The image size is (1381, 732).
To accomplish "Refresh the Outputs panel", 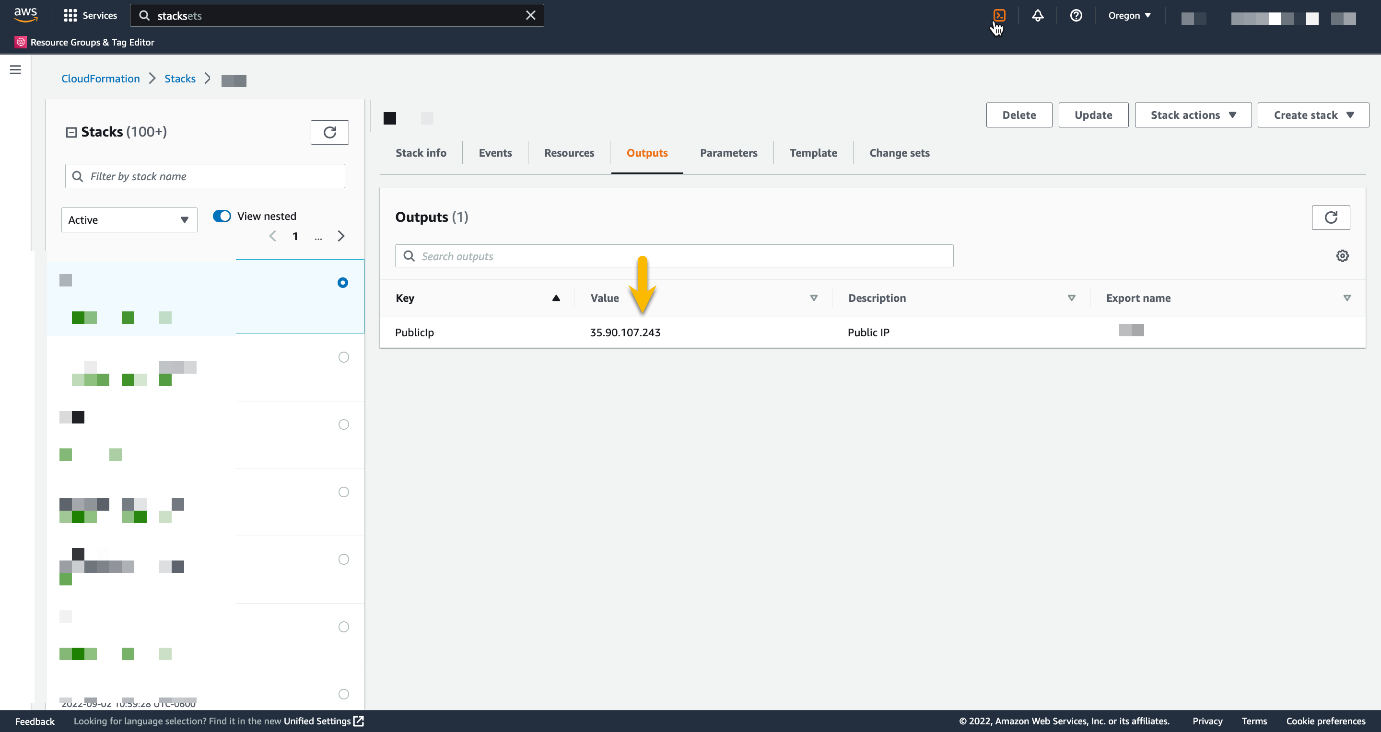I will 1330,217.
